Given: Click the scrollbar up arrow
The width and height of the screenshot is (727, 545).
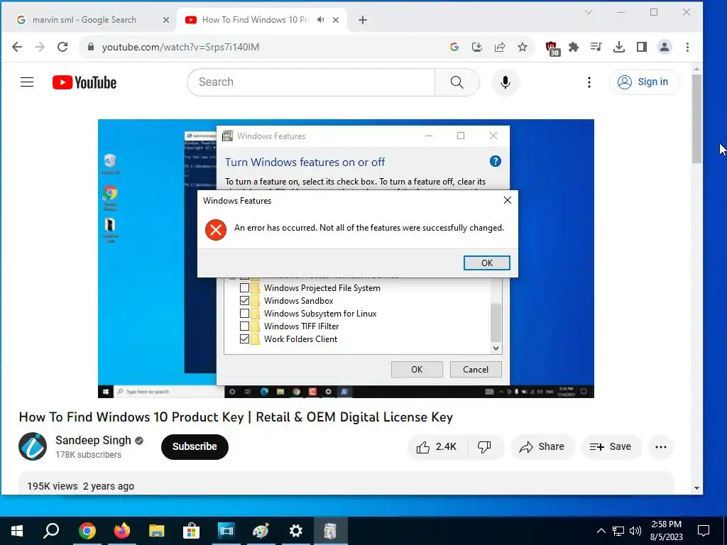Looking at the screenshot, I should point(697,69).
